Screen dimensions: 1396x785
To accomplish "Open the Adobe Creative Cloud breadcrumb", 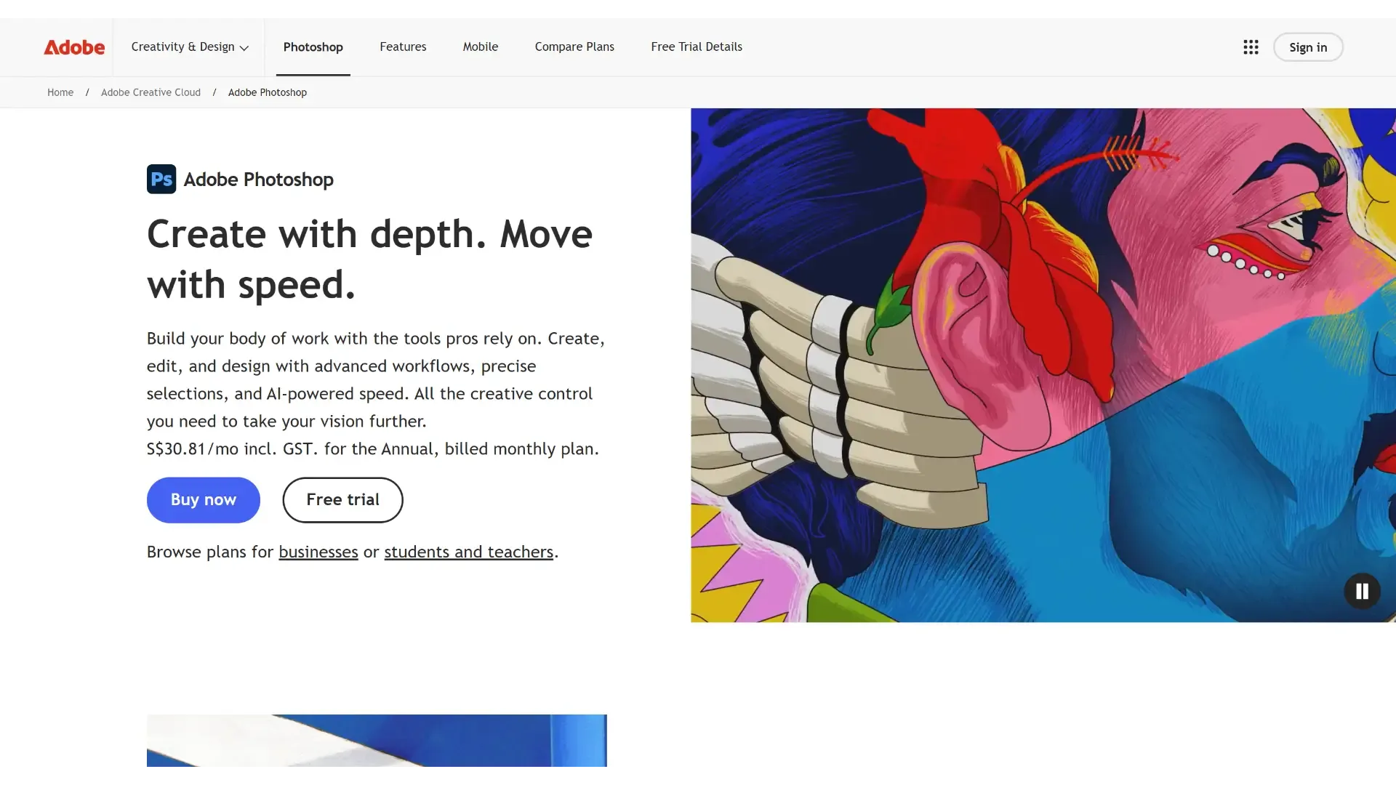I will pyautogui.click(x=151, y=92).
